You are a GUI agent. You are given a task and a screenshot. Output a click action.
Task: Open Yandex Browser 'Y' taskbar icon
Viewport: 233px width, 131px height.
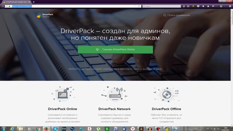pos(133,129)
